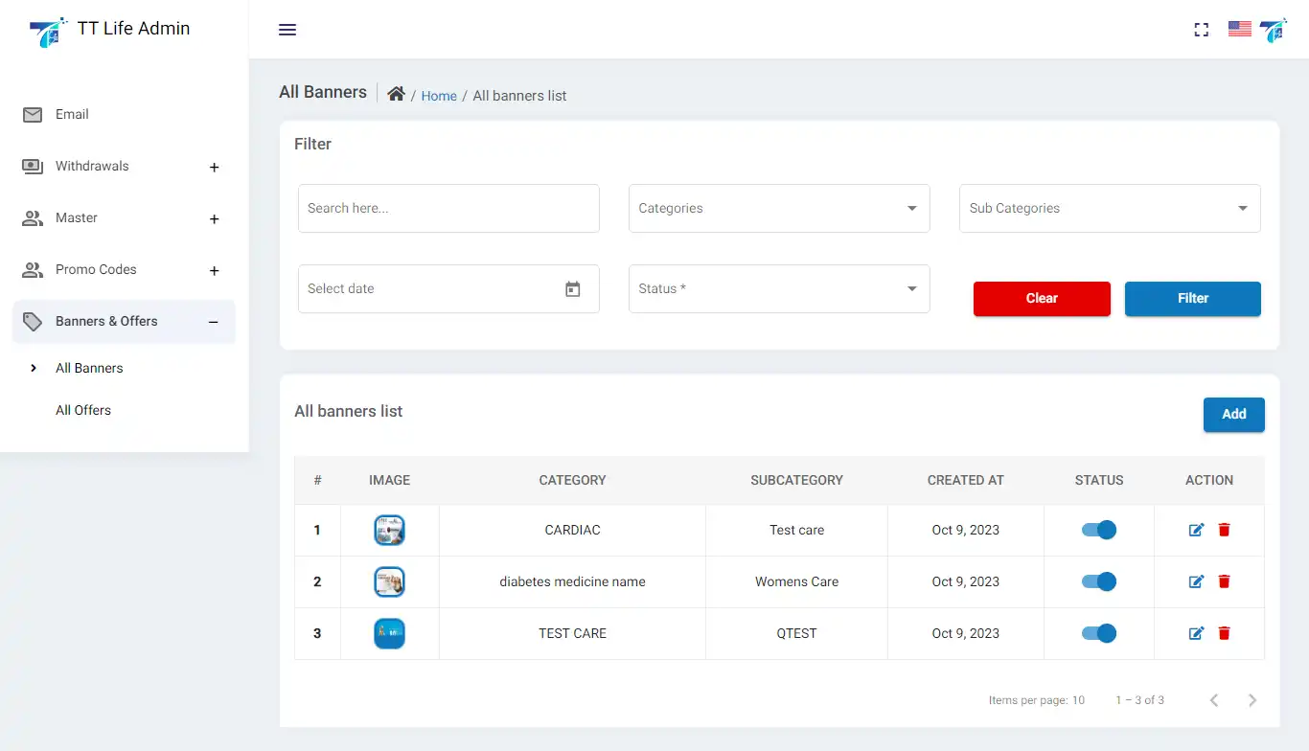Open the Sub Categories dropdown
Screen dimensions: 1309x751
(1109, 208)
